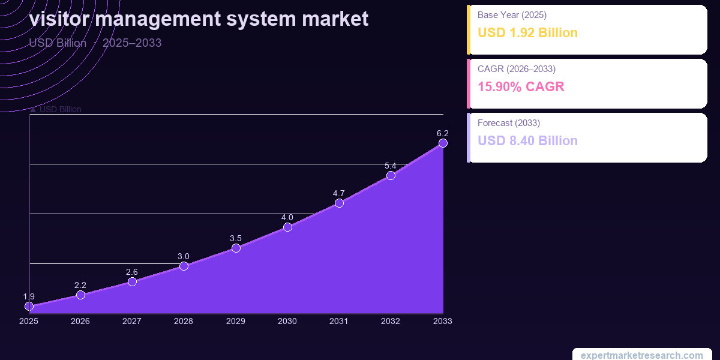Click the value label '5.4'
The width and height of the screenshot is (720, 360).
tap(391, 166)
